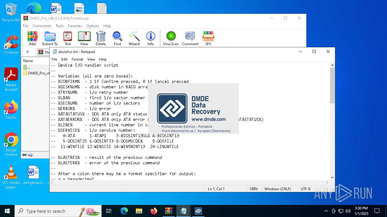Open File Explorer from taskbar
This screenshot has height=217, width=387.
[139, 211]
